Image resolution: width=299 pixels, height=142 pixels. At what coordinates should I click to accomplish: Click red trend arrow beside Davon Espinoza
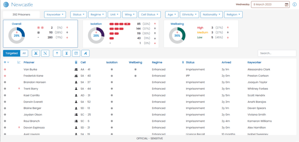(x=19, y=128)
